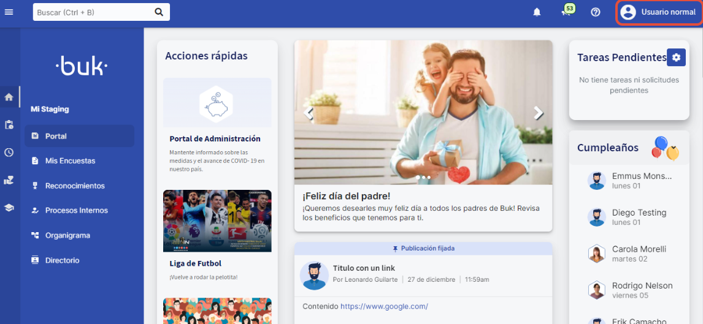703x324 pixels.
Task: Open the clock icon in the left rail
Action: 9,153
